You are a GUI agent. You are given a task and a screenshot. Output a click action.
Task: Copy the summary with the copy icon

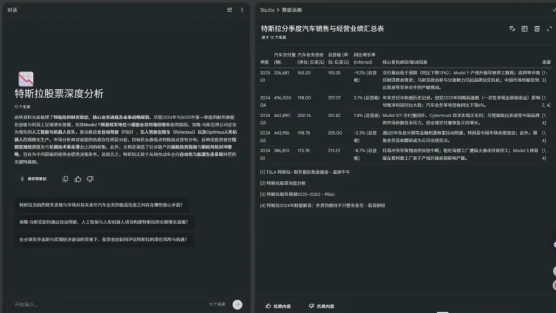[65, 179]
